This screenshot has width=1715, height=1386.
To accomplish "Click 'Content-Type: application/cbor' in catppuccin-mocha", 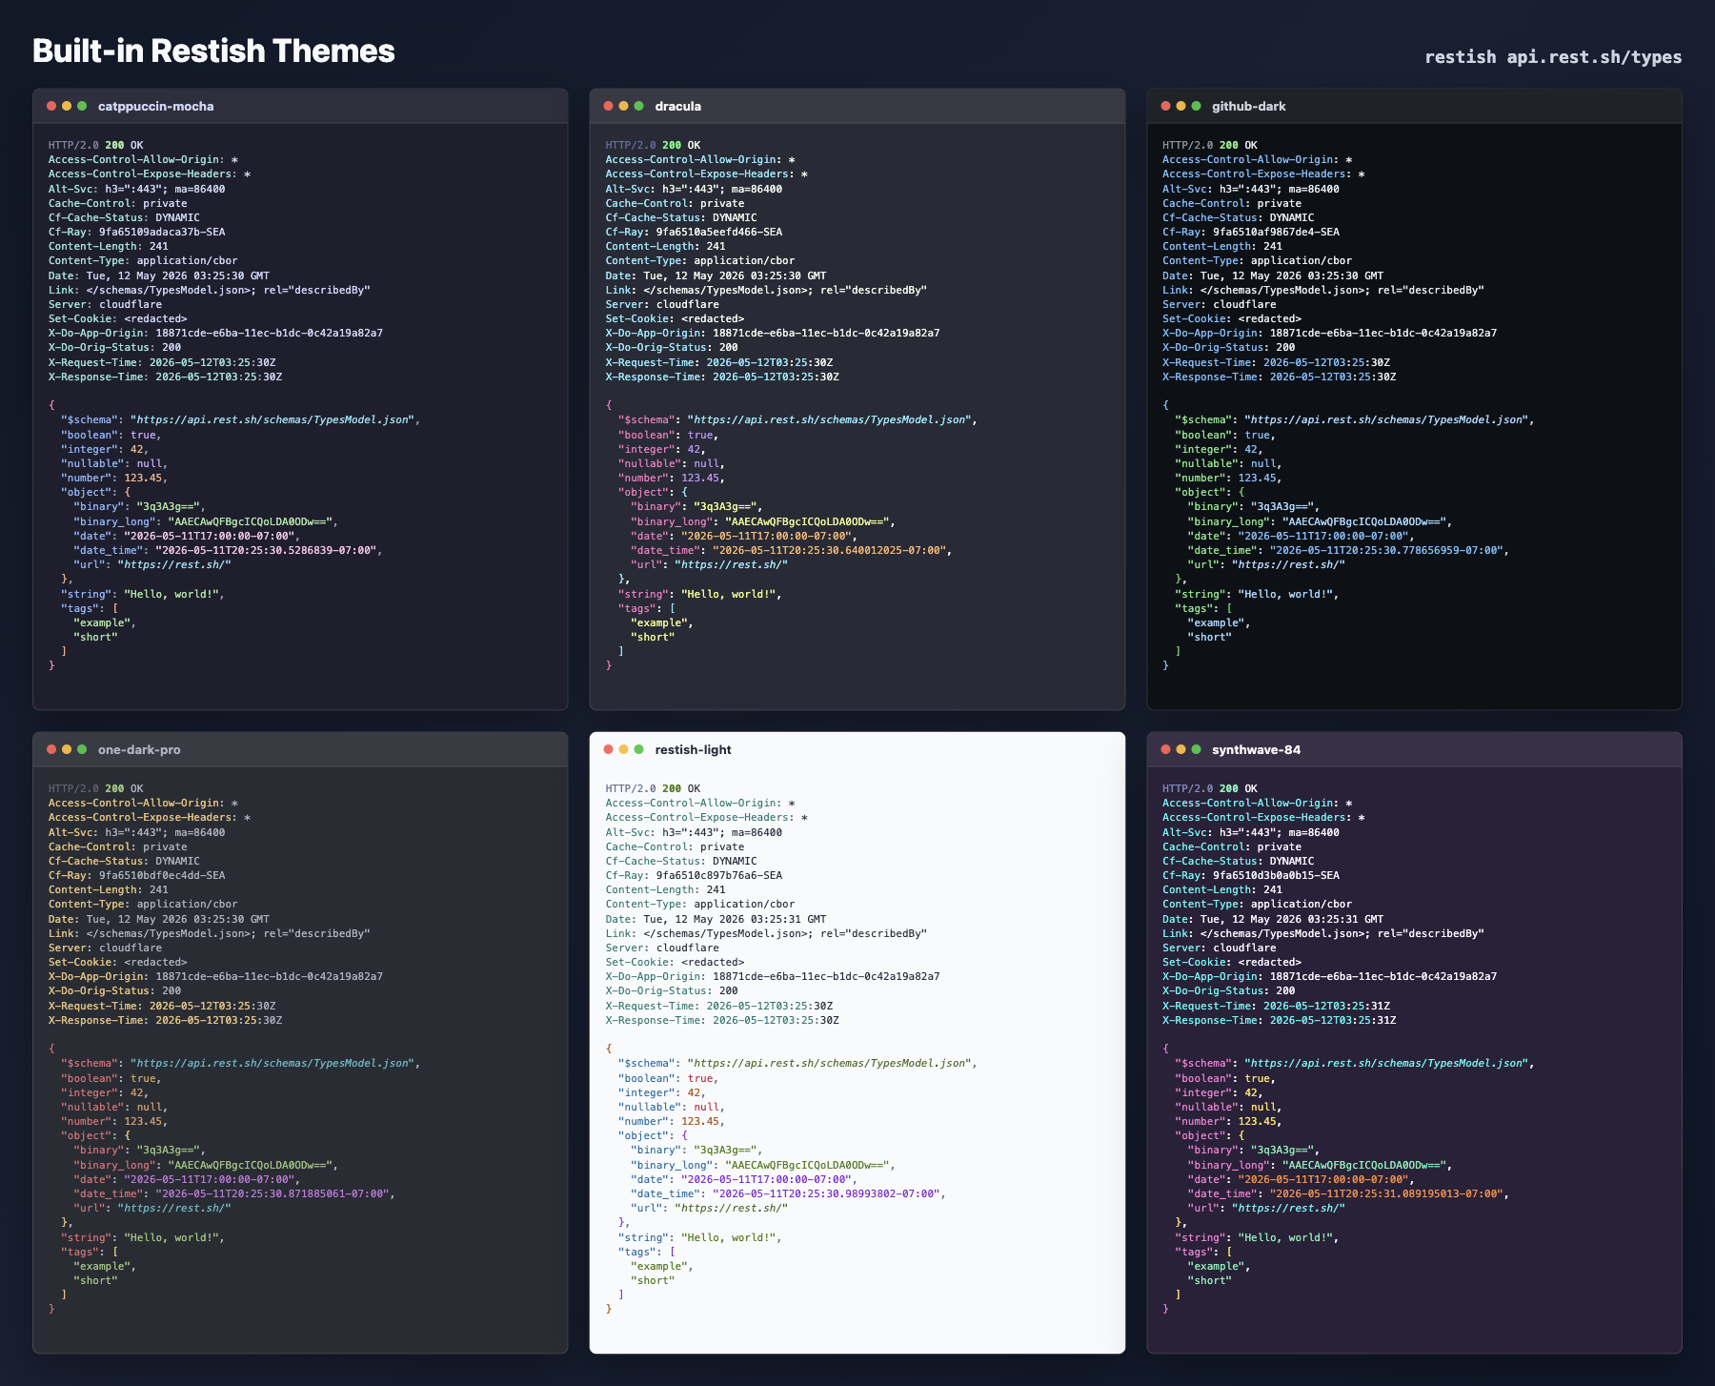I will (143, 260).
